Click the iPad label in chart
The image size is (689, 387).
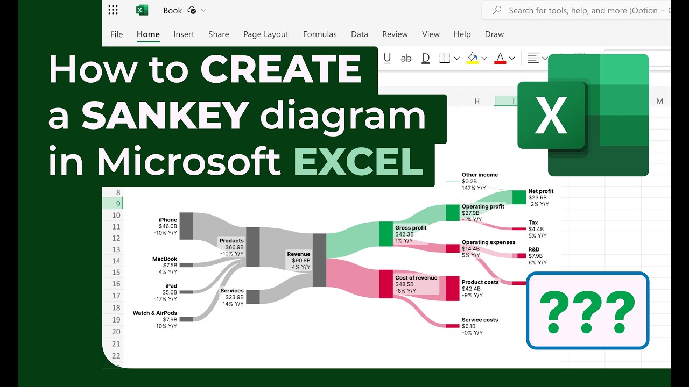pos(171,286)
